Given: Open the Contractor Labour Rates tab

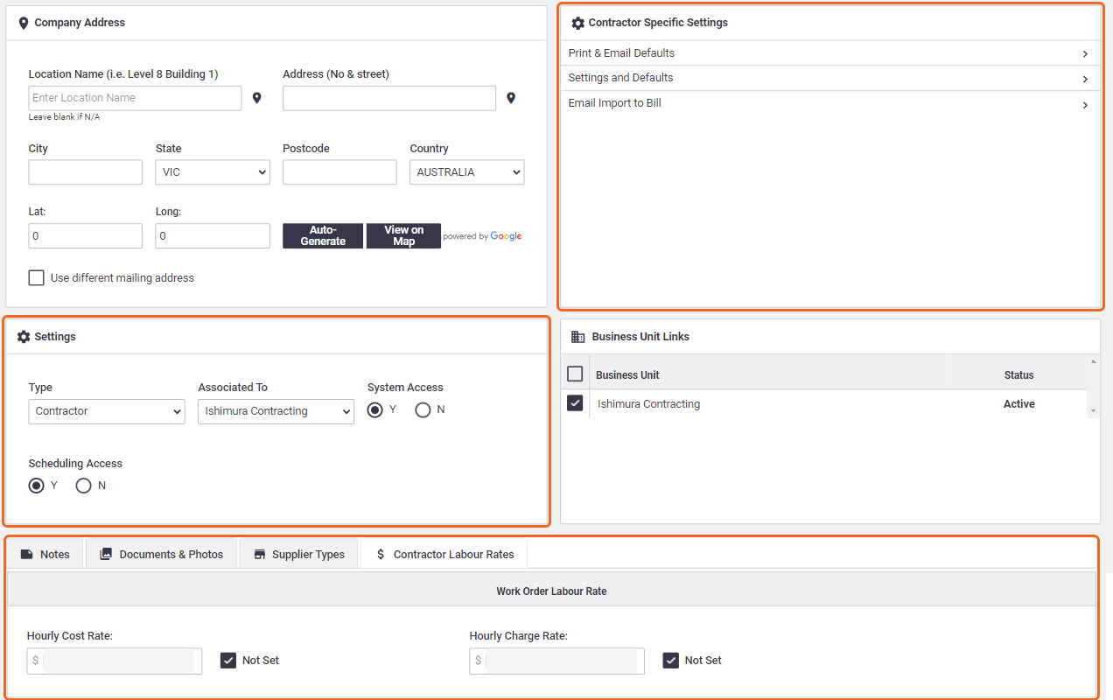Looking at the screenshot, I should (444, 554).
